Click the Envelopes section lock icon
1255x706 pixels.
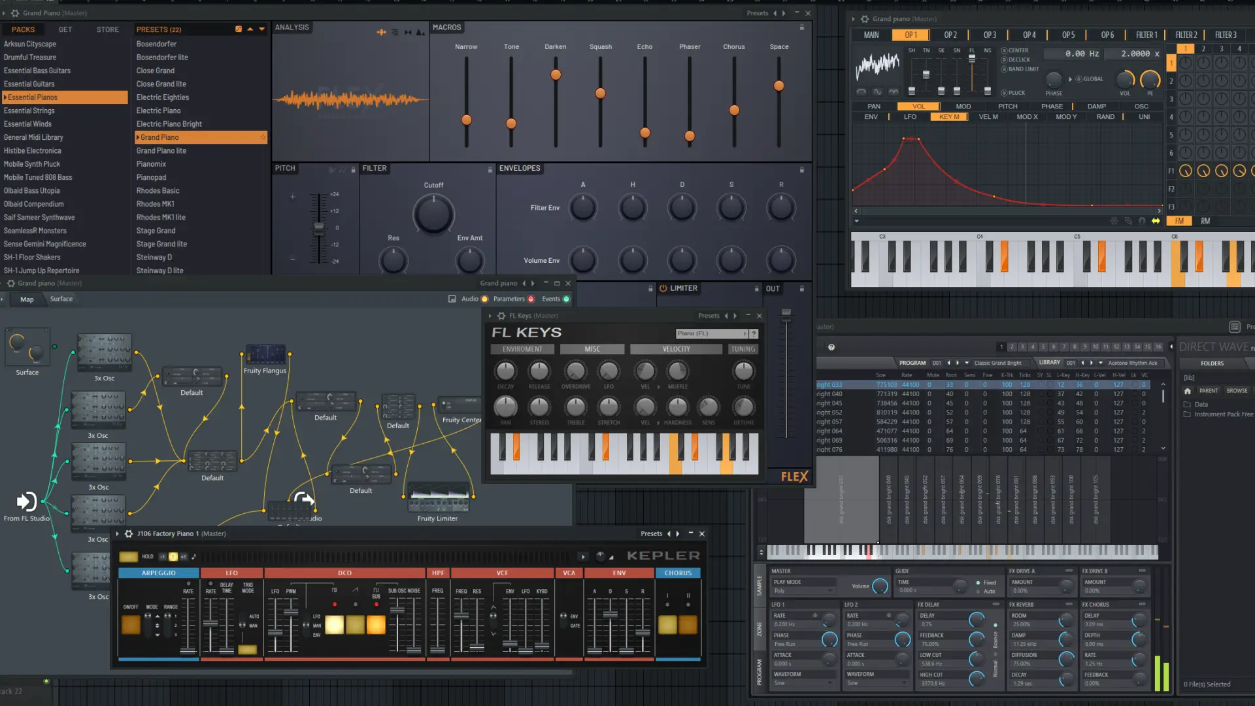(802, 169)
